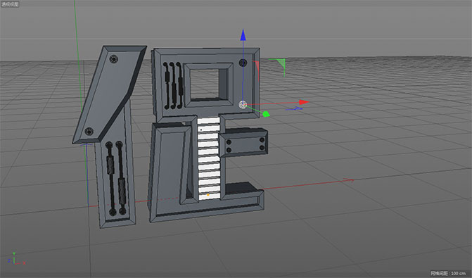Click the 透视视图 perspective view label
472x278 pixels.
coord(10,4)
